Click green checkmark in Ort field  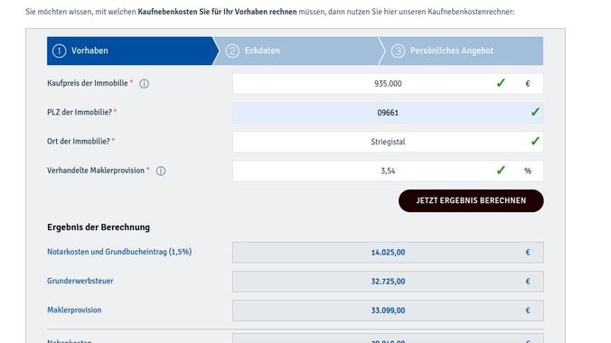pyautogui.click(x=535, y=141)
